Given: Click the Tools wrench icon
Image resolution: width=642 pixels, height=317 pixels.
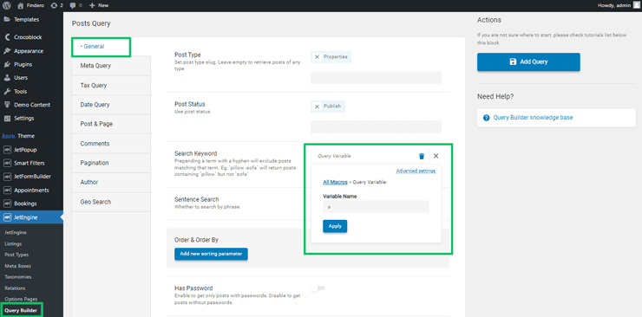Looking at the screenshot, I should tap(7, 92).
